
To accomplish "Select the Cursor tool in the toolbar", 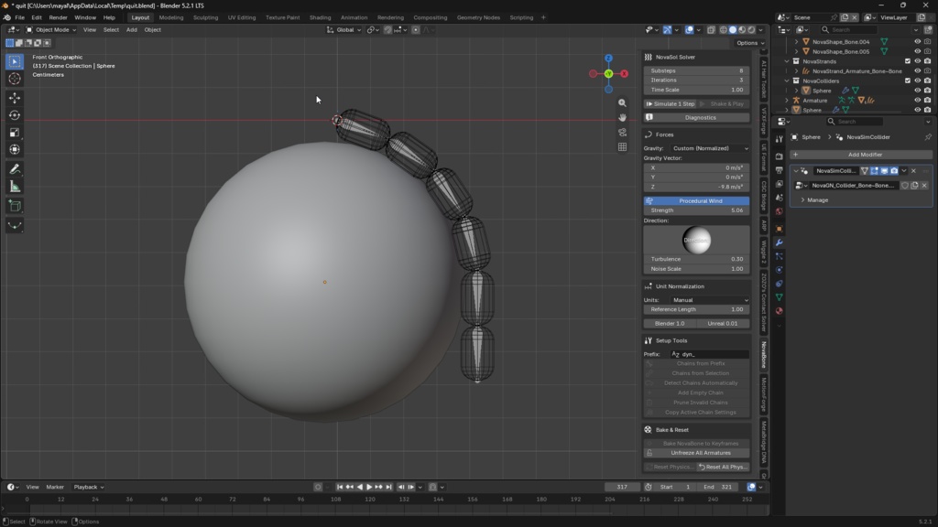I will (x=15, y=79).
